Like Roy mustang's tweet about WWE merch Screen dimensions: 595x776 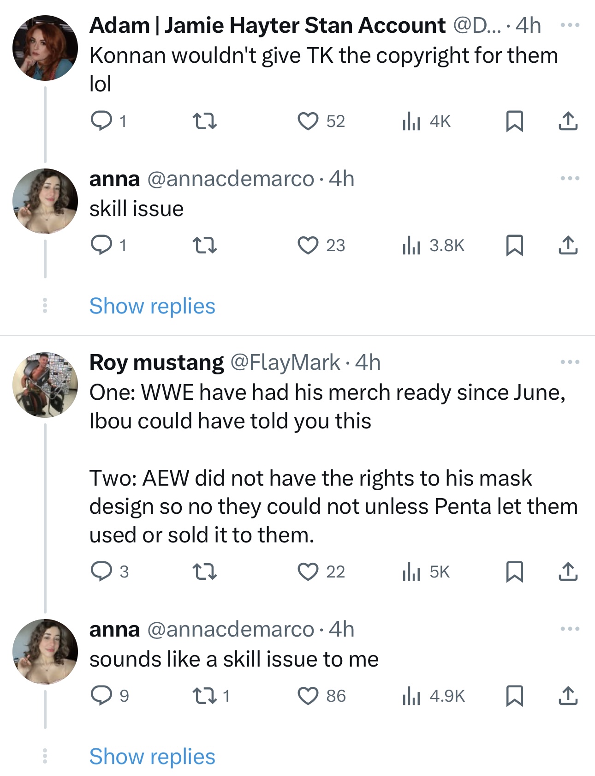tap(308, 571)
